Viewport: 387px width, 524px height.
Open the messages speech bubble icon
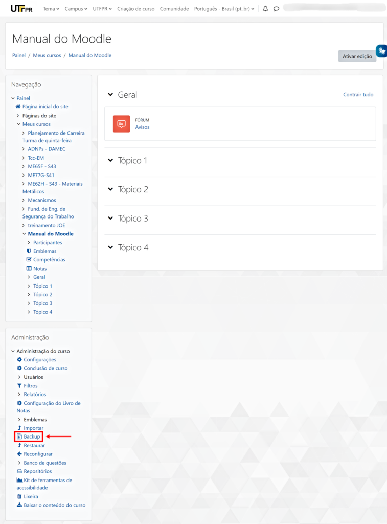click(x=276, y=9)
